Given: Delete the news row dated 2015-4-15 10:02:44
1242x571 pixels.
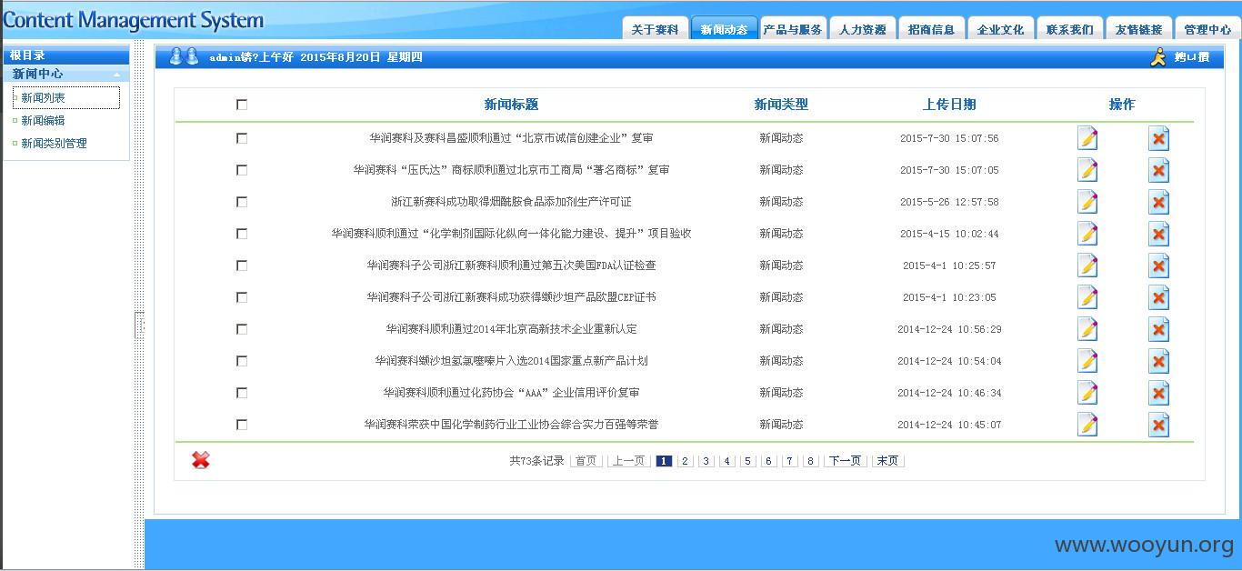Looking at the screenshot, I should (1158, 234).
